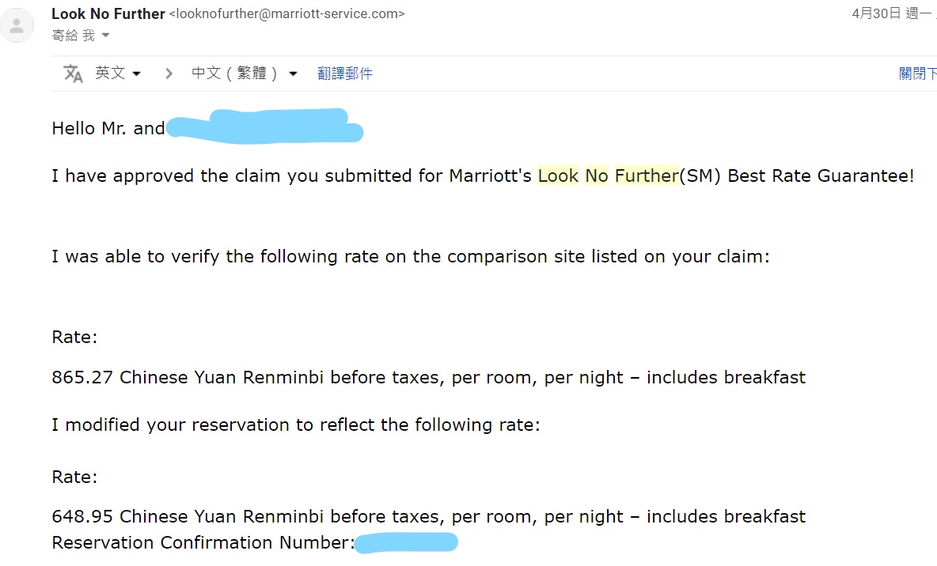Viewport: 937px width, 566px height.
Task: Open the 中文（繁體）target language dropdown
Action: tap(244, 73)
